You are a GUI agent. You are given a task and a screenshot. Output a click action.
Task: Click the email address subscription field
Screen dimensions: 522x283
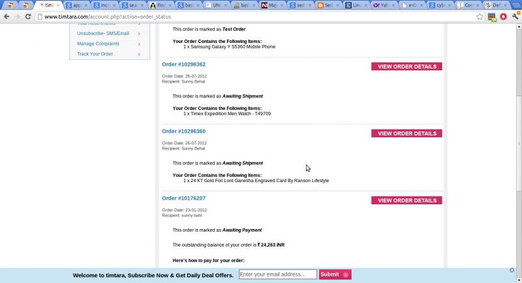278,275
